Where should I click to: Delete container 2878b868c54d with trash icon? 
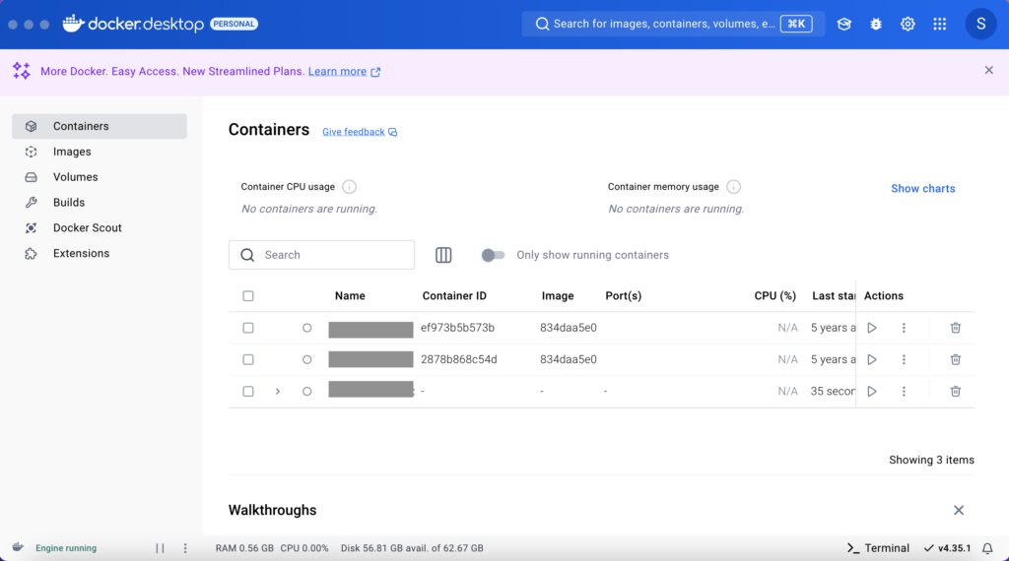tap(956, 359)
